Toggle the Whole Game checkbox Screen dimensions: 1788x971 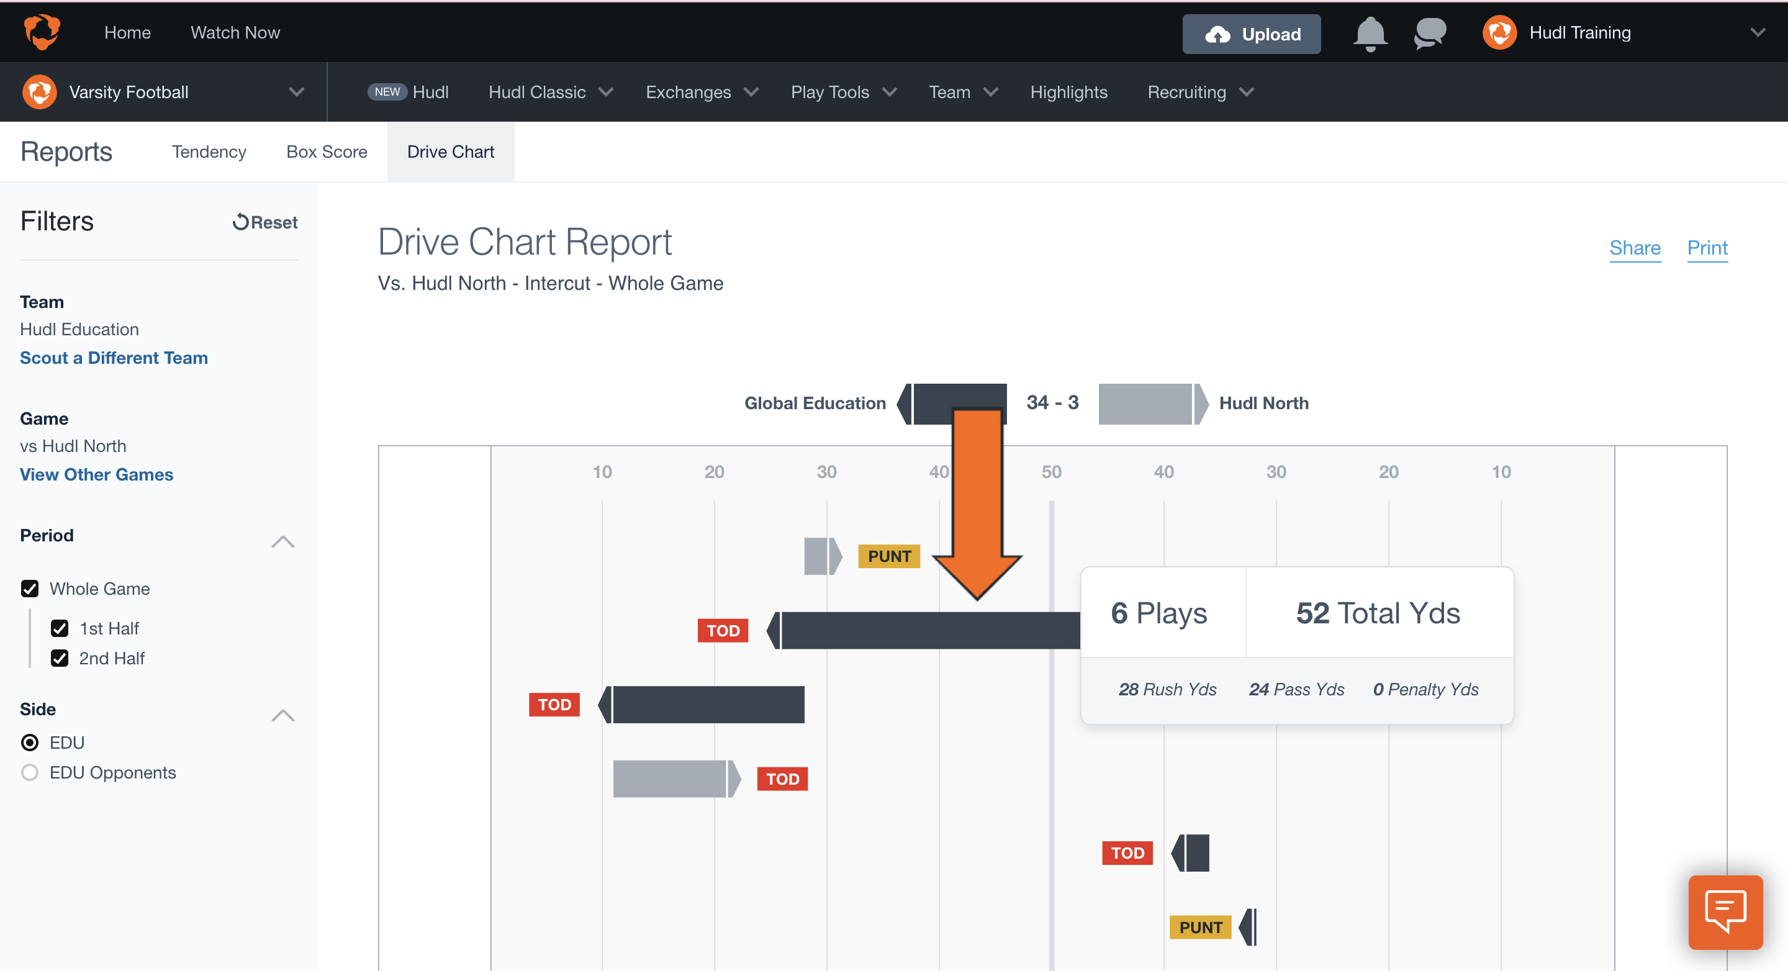[30, 589]
